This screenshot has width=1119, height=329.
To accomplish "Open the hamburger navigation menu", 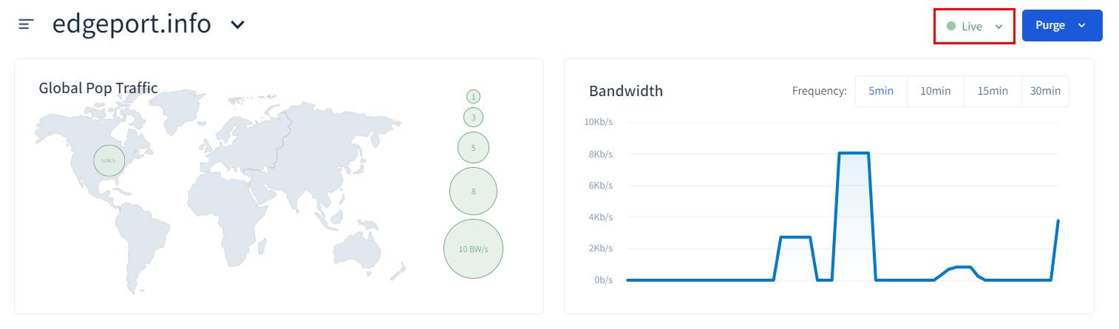I will tap(27, 24).
